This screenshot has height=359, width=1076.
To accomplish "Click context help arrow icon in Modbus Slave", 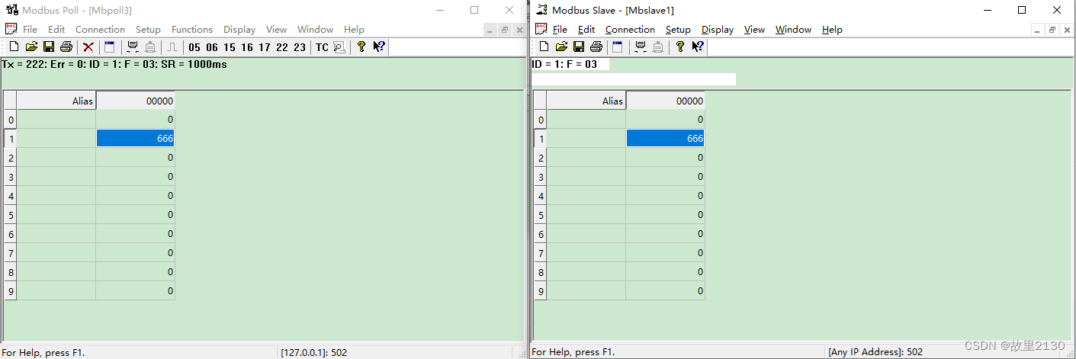I will tap(698, 47).
